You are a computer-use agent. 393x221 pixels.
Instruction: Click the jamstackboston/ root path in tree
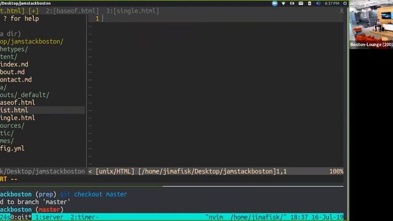pos(32,41)
